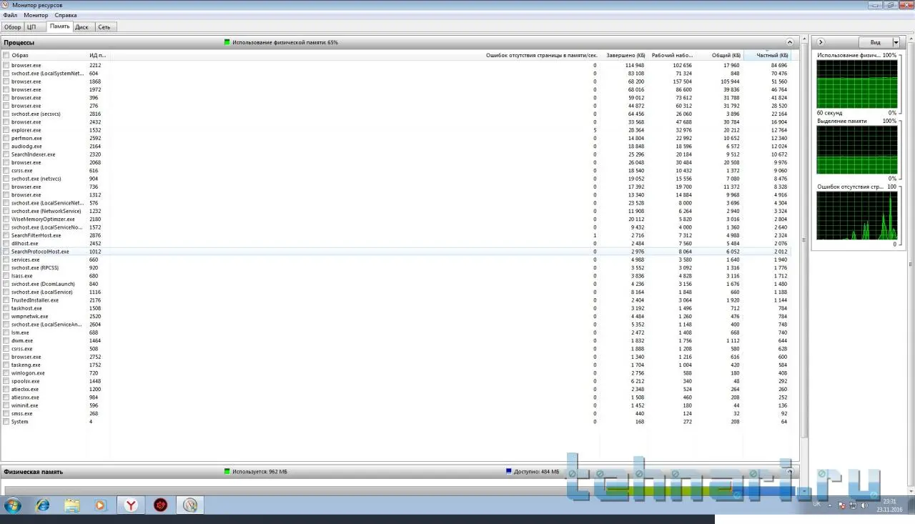915x524 pixels.
Task: Check the explorer.exe process checkbox
Action: click(x=6, y=130)
